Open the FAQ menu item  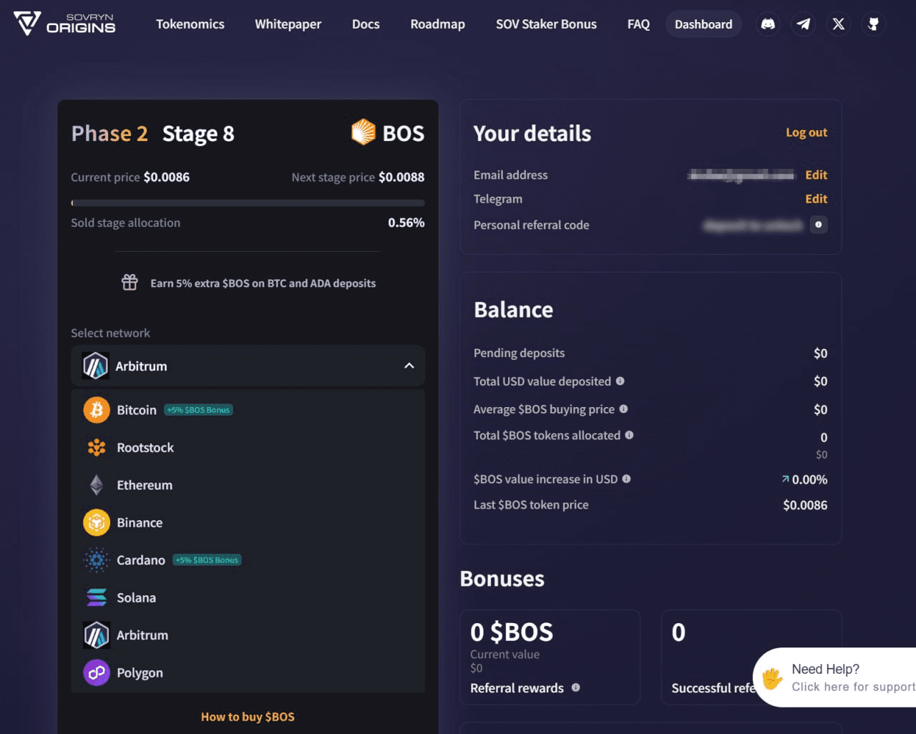638,24
